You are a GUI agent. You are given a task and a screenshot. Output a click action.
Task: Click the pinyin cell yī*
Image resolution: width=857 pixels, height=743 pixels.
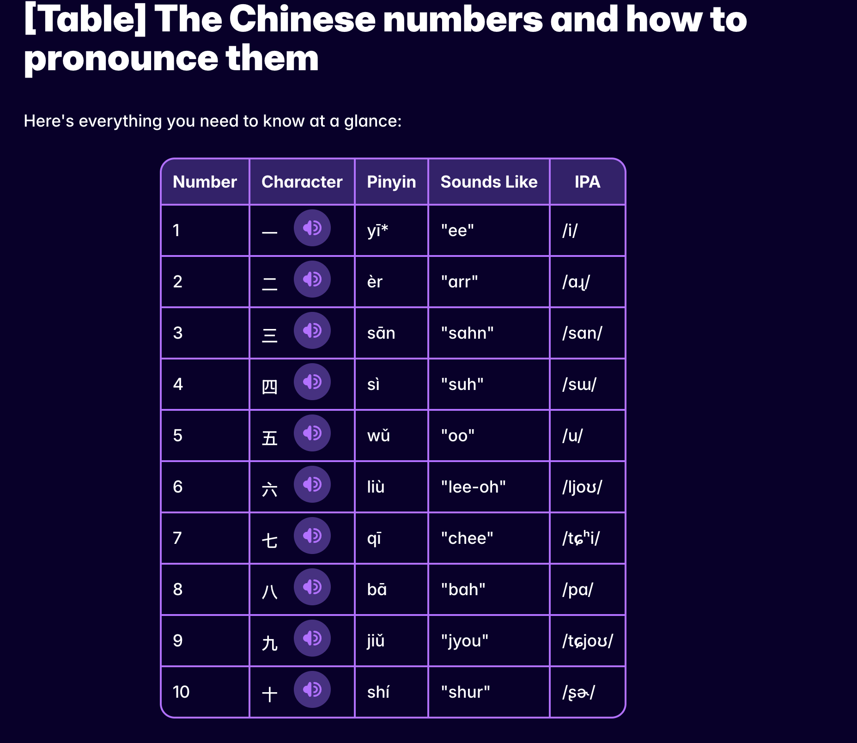pyautogui.click(x=377, y=230)
